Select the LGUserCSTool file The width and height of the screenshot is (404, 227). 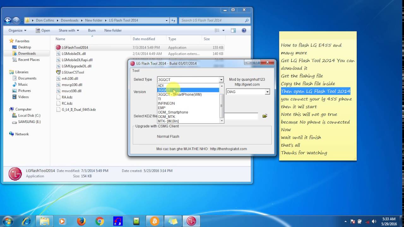(x=73, y=72)
